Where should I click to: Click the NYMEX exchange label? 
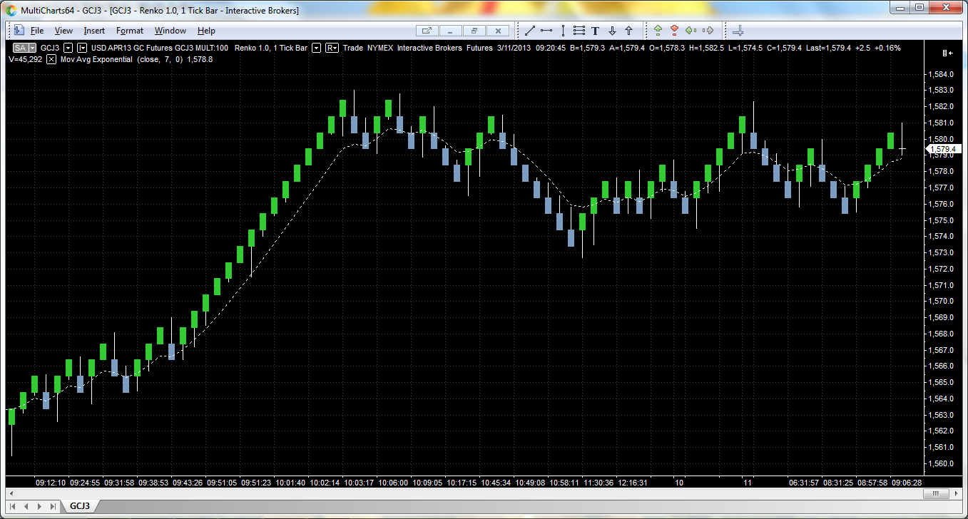tap(380, 48)
